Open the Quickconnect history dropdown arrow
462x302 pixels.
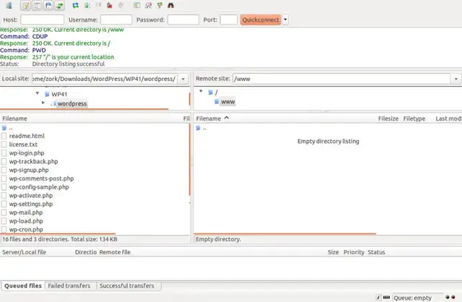(285, 20)
